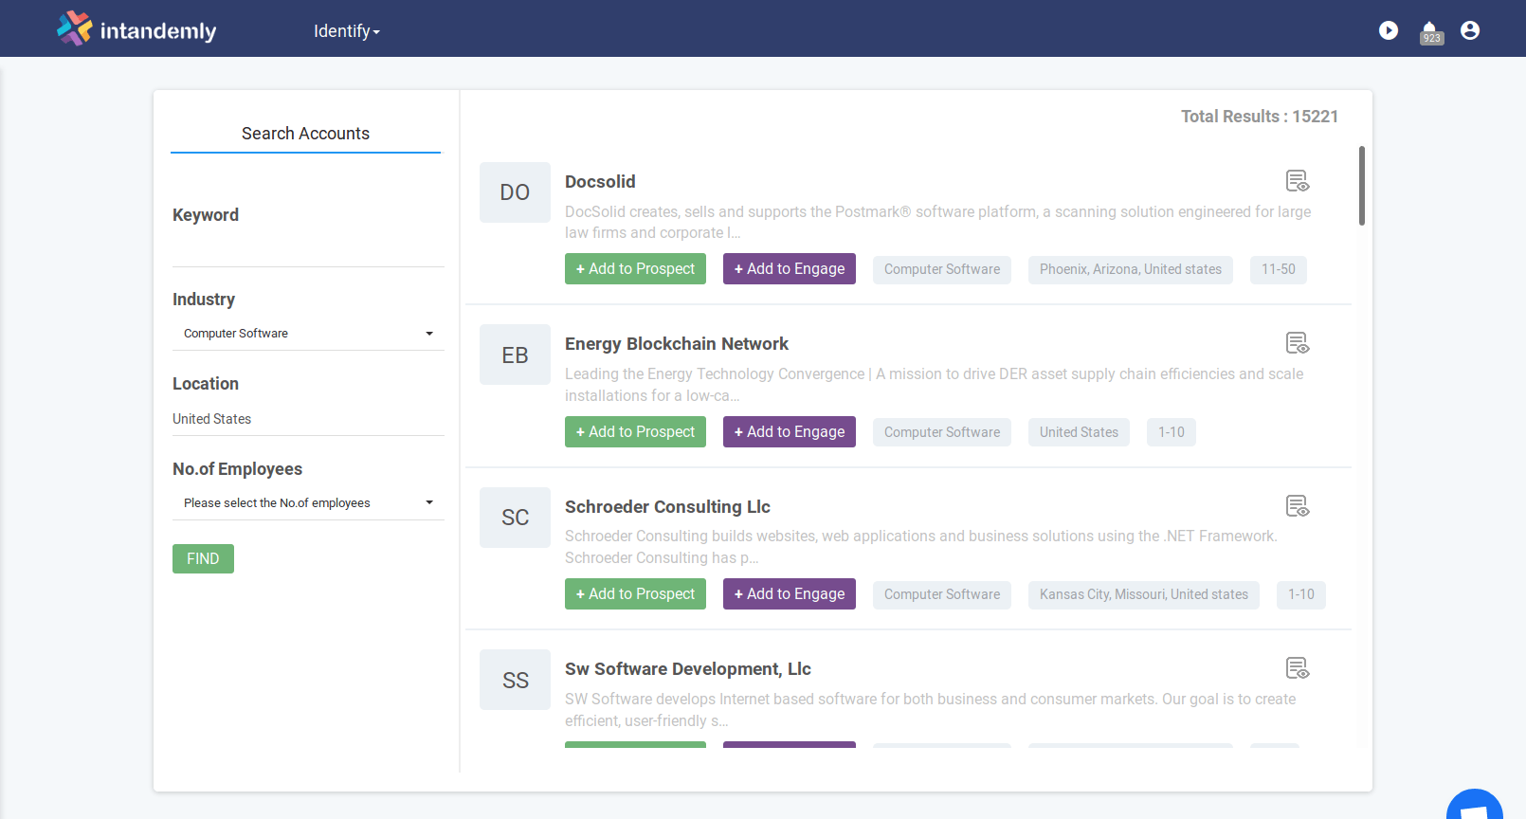Viewport: 1526px width, 819px height.
Task: View details icon for Docsolid
Action: point(1298,181)
